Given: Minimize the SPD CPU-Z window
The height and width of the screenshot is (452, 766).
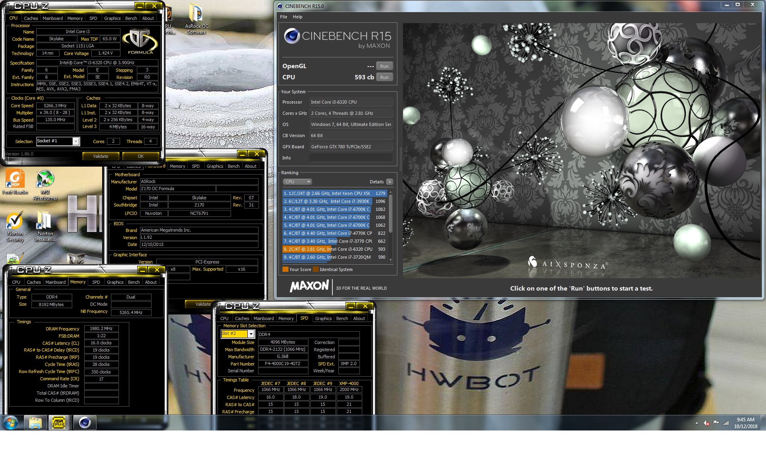Looking at the screenshot, I should pyautogui.click(x=350, y=306).
